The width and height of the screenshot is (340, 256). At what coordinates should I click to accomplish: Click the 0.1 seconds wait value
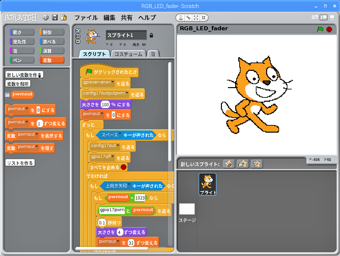pos(102,223)
